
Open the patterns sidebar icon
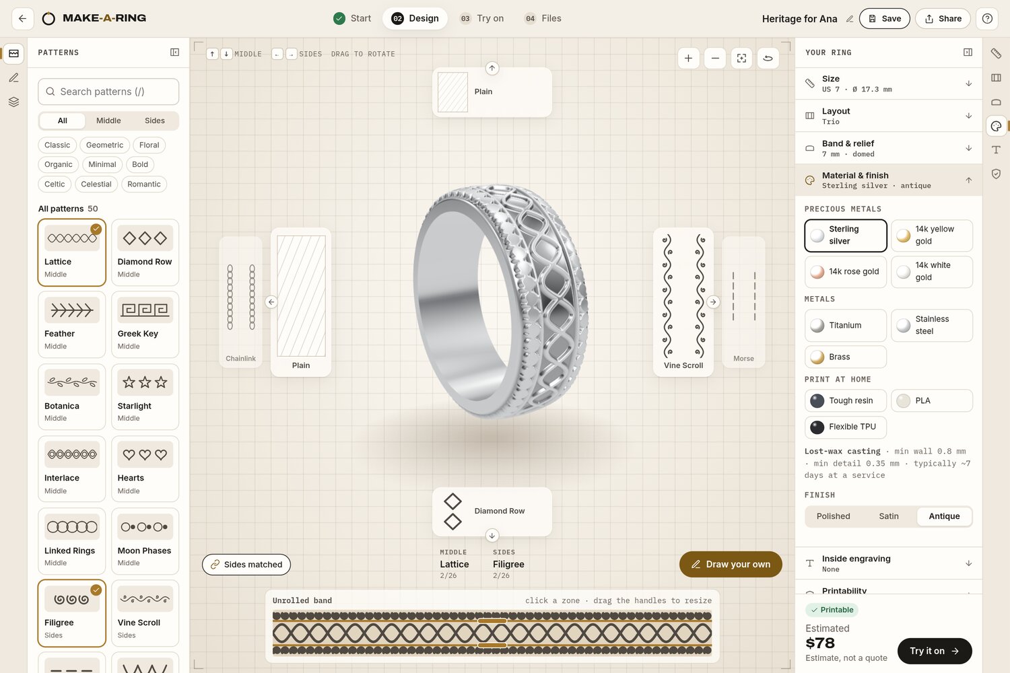pyautogui.click(x=13, y=53)
